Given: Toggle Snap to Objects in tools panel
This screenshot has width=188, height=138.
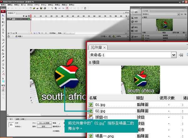Looking at the screenshot, I should [3, 91].
